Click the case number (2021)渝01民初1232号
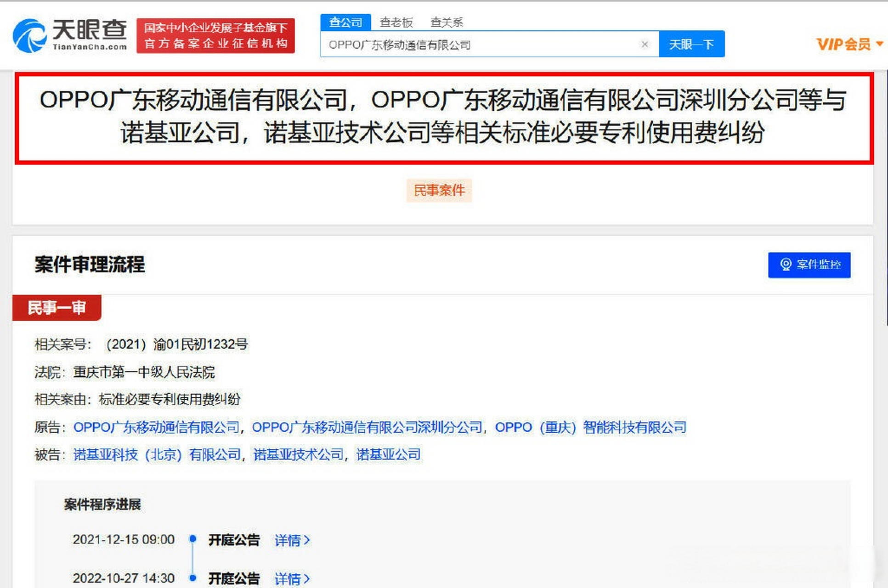 (176, 345)
